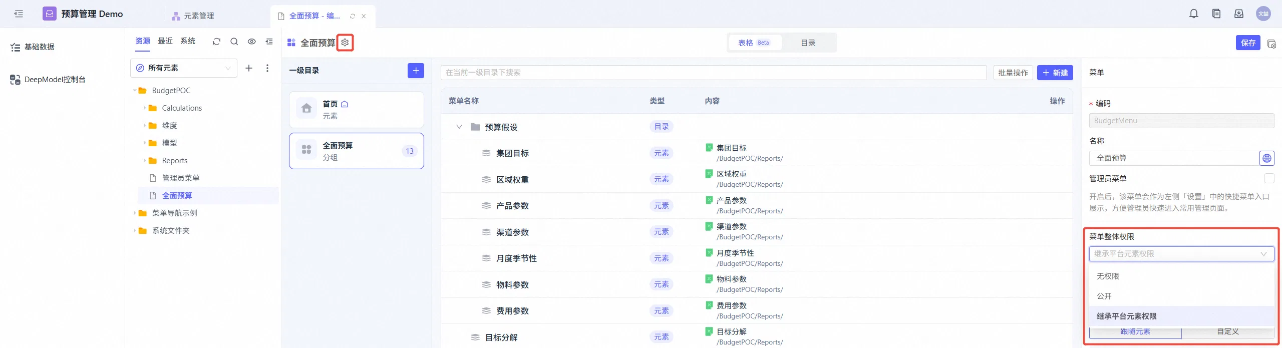Screen dimensions: 1282x348
Task: Click the 首页 home card icon
Action: [306, 109]
